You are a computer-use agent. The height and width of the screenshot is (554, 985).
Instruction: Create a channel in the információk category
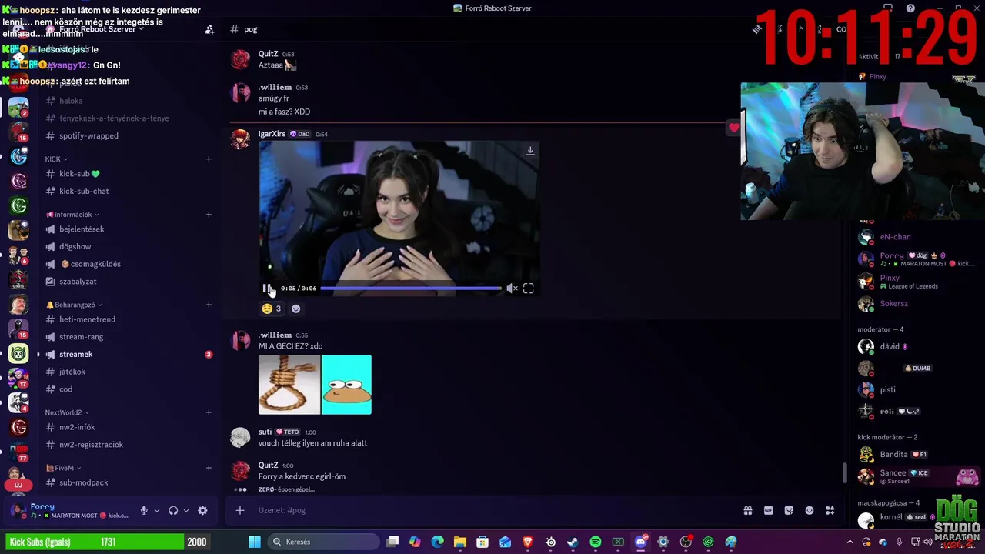[209, 214]
